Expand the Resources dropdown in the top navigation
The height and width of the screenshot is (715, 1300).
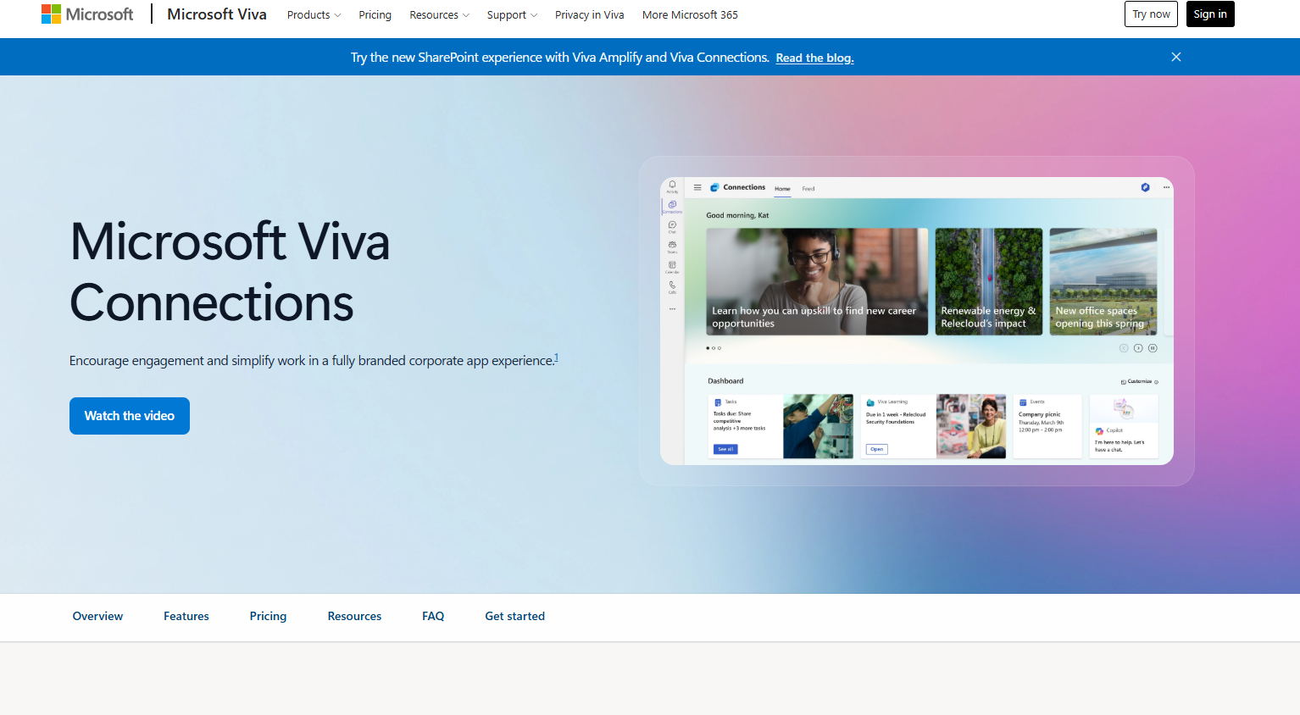click(x=439, y=14)
